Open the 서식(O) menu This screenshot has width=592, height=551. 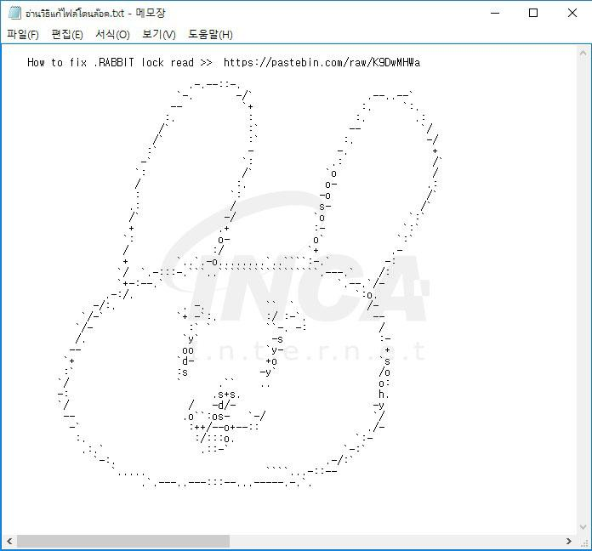[112, 35]
